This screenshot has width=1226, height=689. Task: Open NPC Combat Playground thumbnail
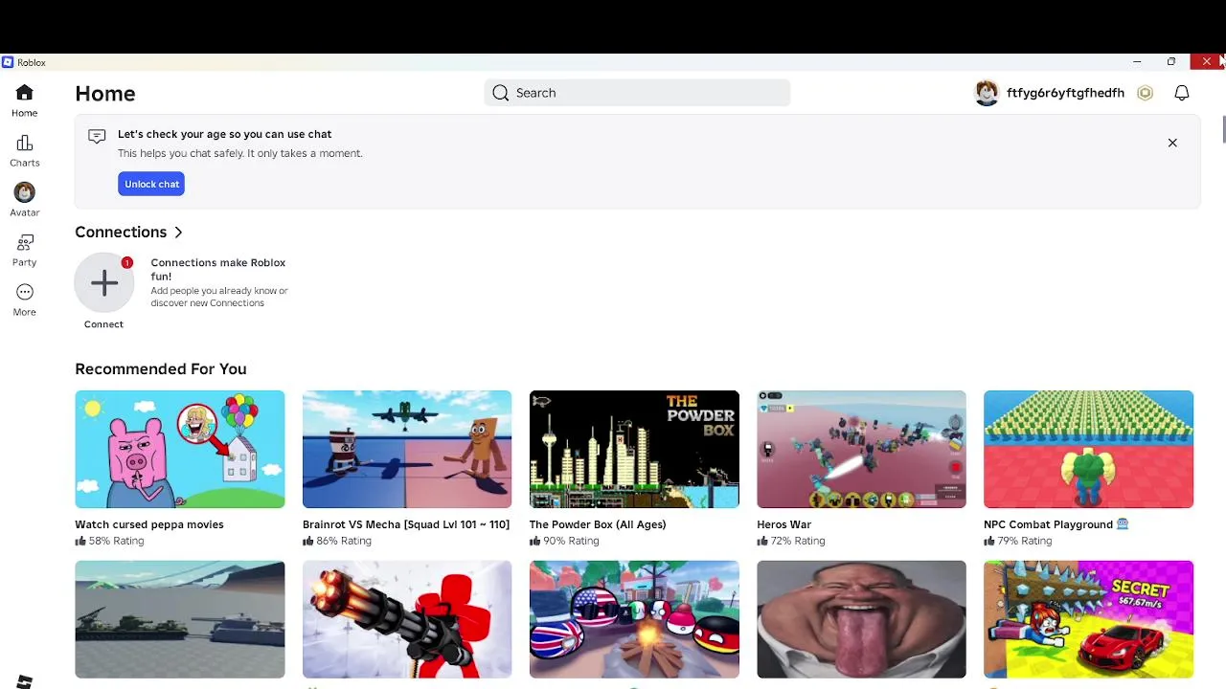(1088, 449)
